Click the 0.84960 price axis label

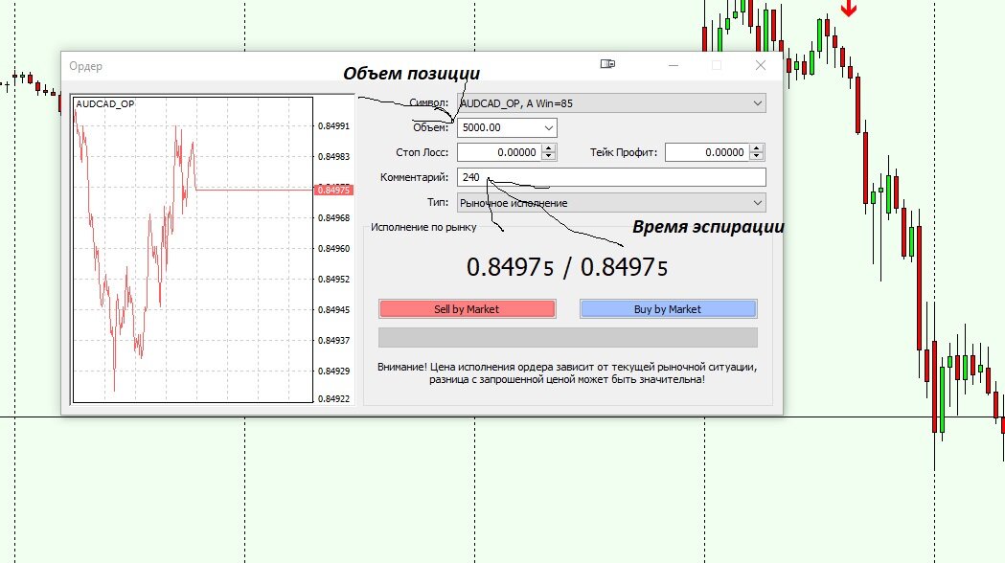[334, 249]
